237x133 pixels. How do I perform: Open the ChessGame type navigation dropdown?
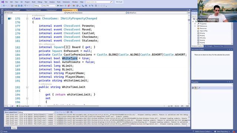[96, 13]
